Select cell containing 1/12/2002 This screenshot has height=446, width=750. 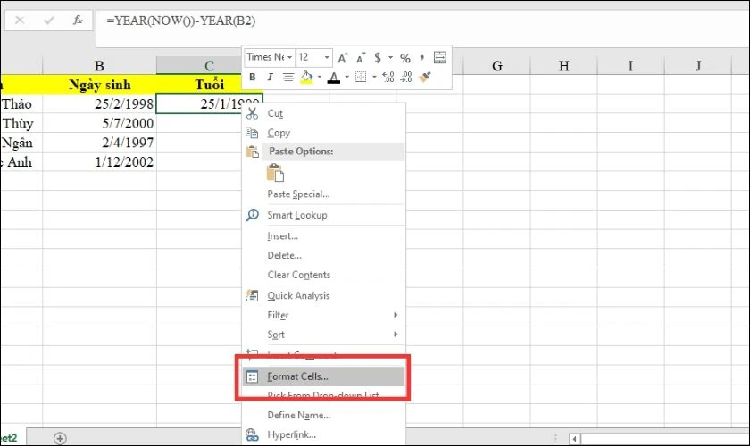pyautogui.click(x=99, y=162)
